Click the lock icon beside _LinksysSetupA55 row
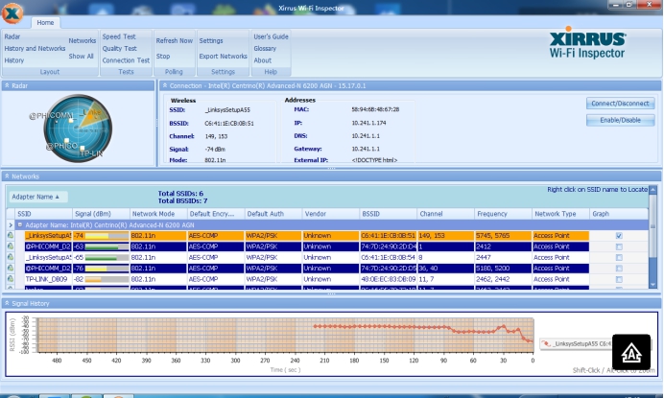Screen dimensions: 664x398 (10, 235)
